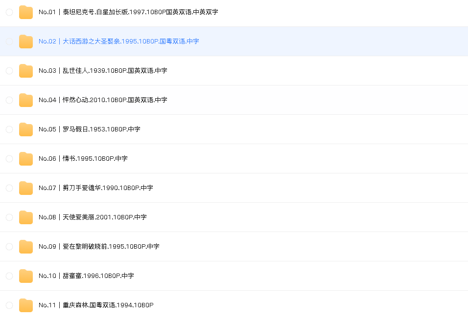Select the No.07 剪刀手爱德华 row checkbox
468x319 pixels.
pos(9,188)
